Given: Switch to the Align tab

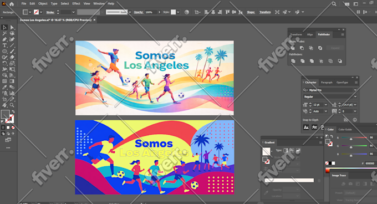Looking at the screenshot, I should [310, 34].
